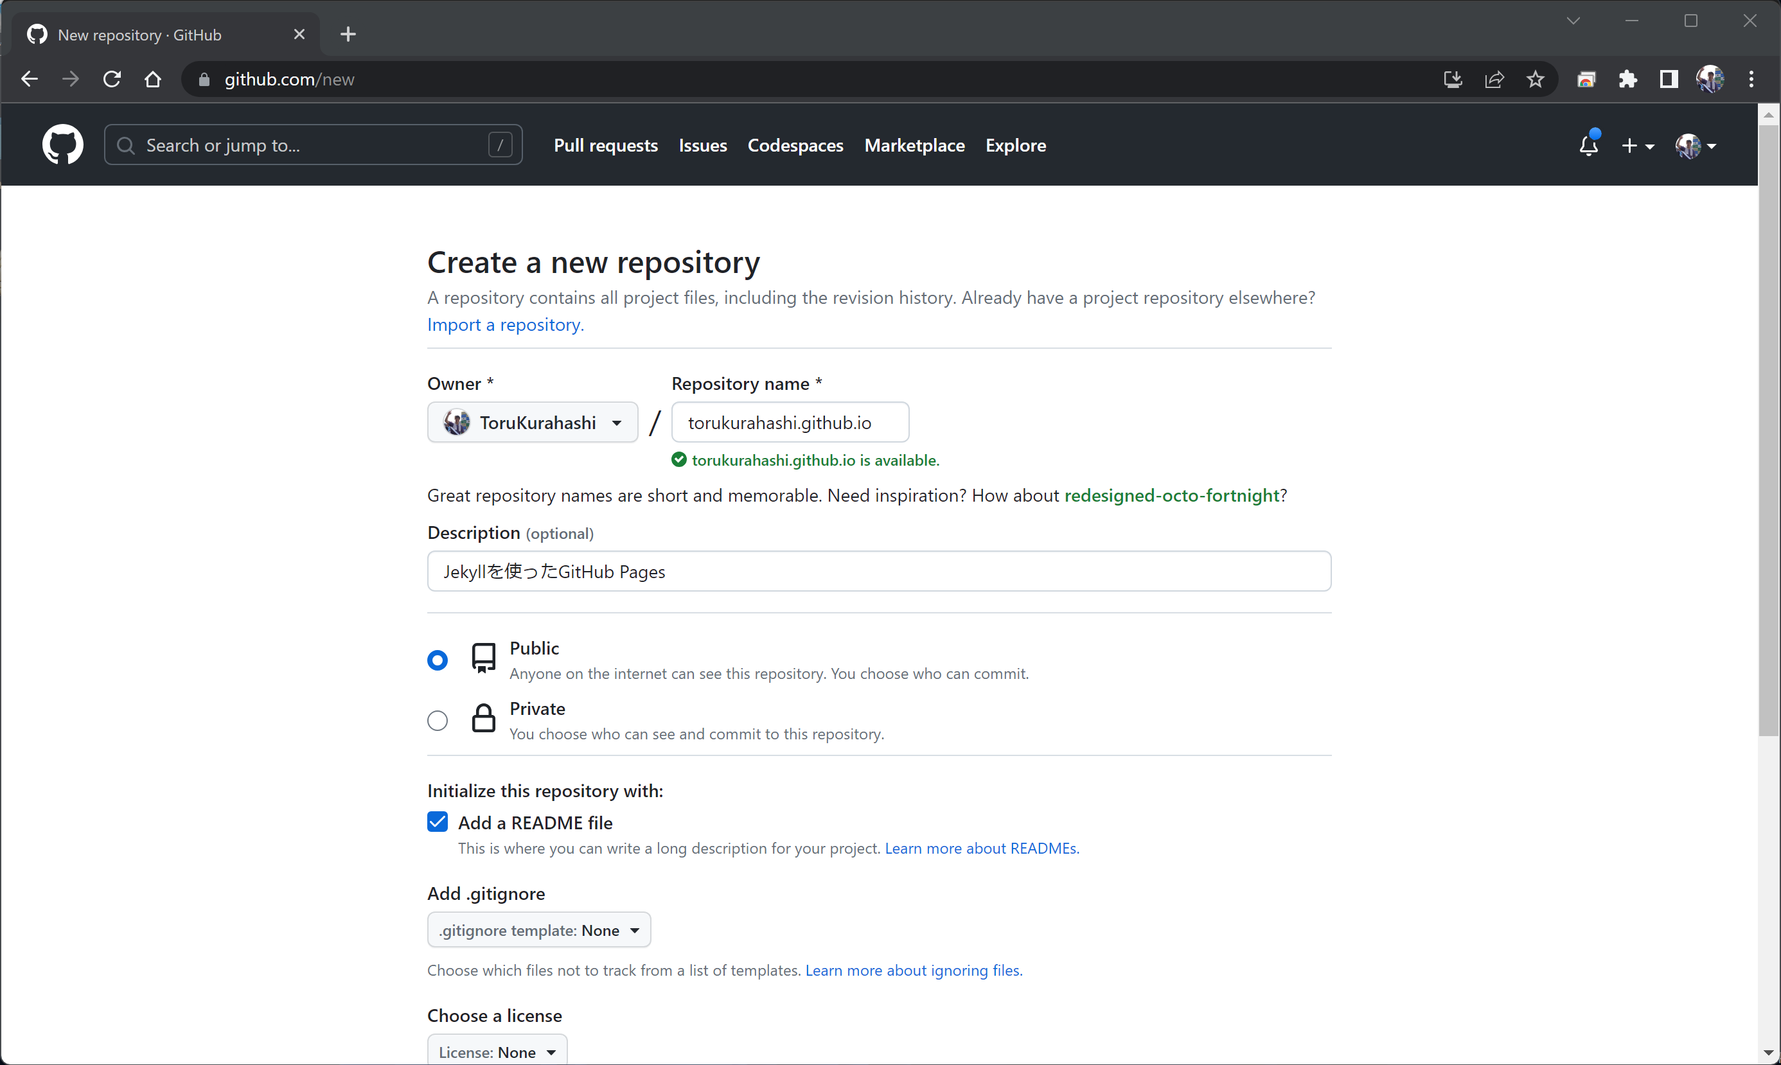Open Explore
Viewport: 1781px width, 1065px height.
click(1016, 146)
